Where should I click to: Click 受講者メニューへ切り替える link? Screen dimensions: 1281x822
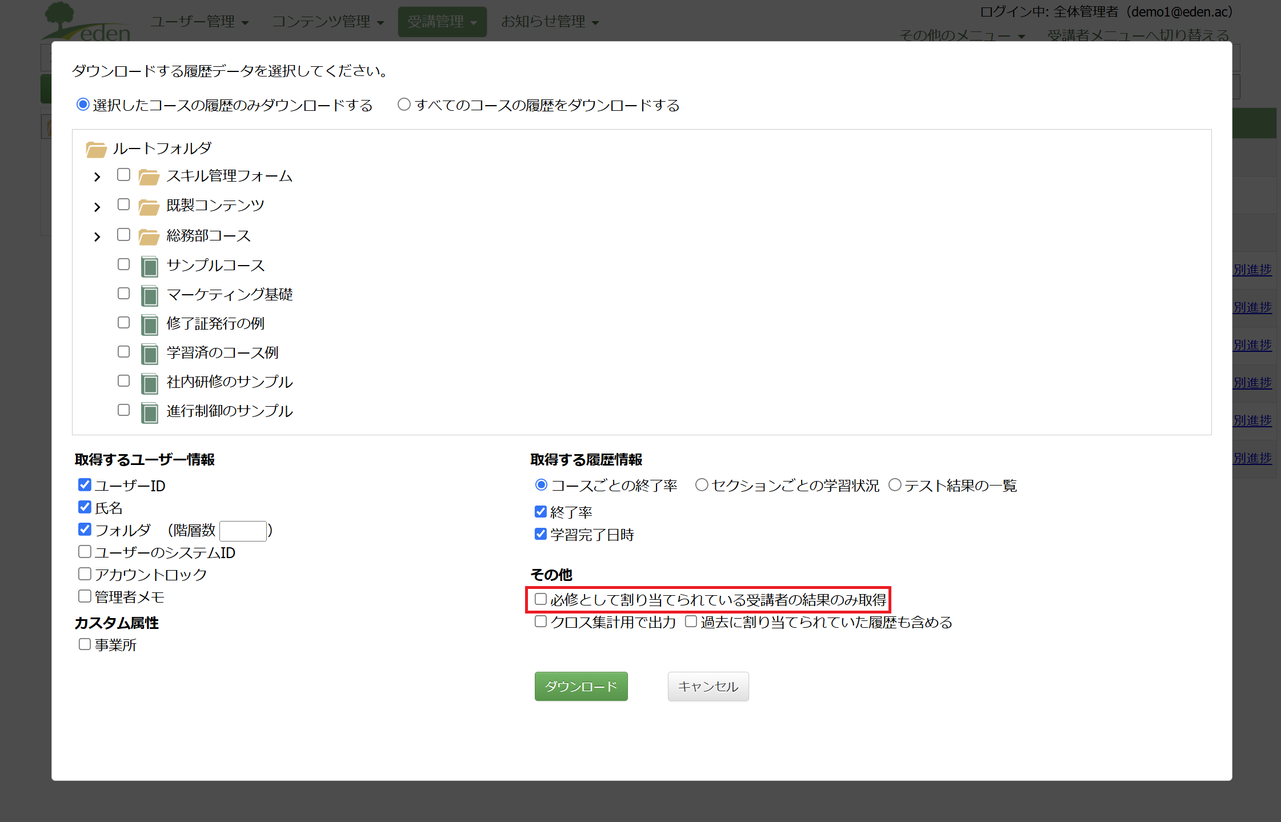click(x=1138, y=35)
